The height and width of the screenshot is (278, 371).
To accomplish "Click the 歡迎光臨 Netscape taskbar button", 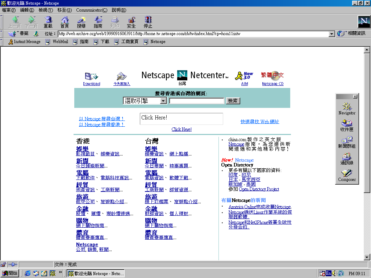I will point(96,274).
